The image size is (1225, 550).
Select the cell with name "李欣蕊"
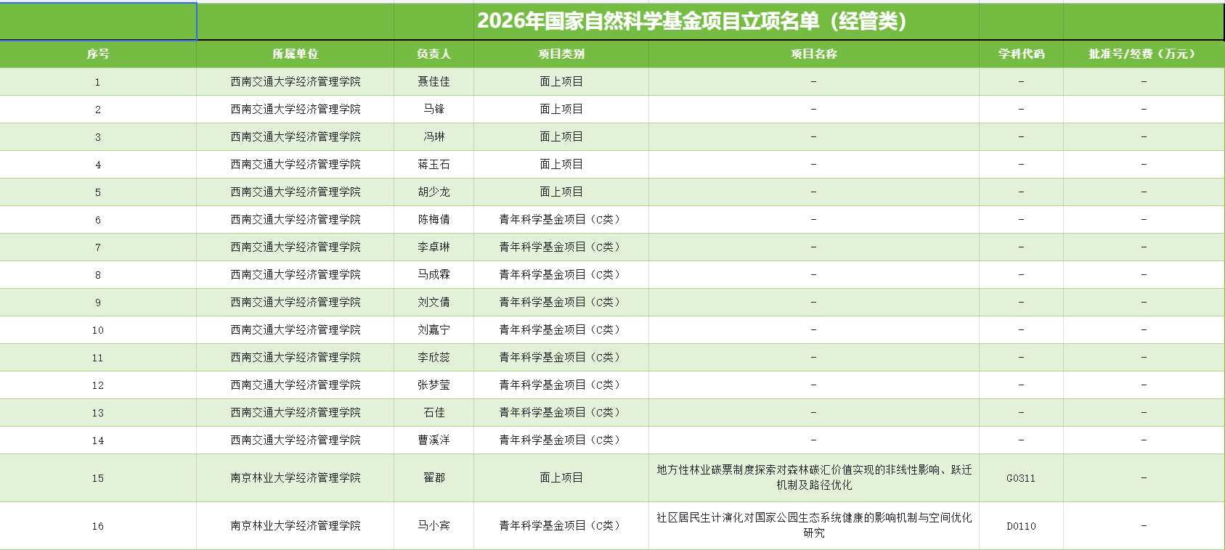pyautogui.click(x=434, y=357)
